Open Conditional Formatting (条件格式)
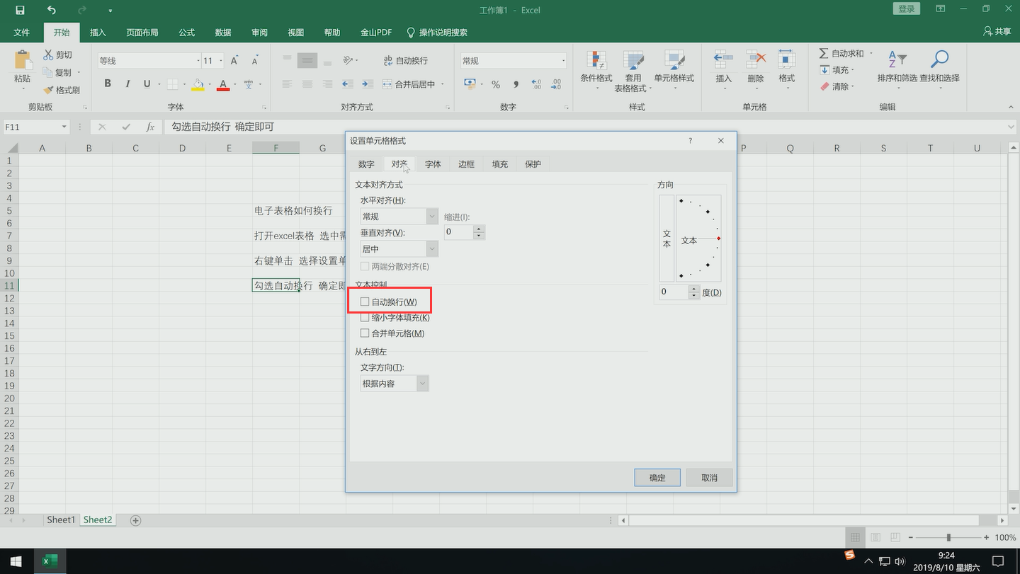Image resolution: width=1020 pixels, height=574 pixels. [596, 71]
